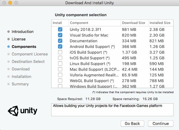Check Vuforia Augmented Reality component

[60, 75]
